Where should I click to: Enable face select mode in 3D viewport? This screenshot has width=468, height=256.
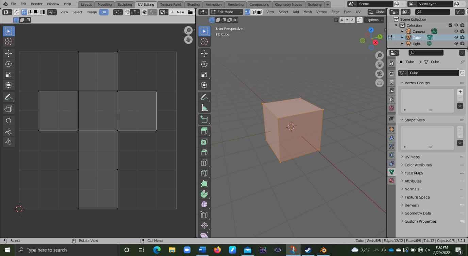pos(260,12)
